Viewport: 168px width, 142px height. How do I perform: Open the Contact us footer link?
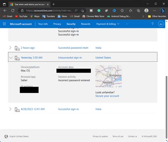coord(133,136)
